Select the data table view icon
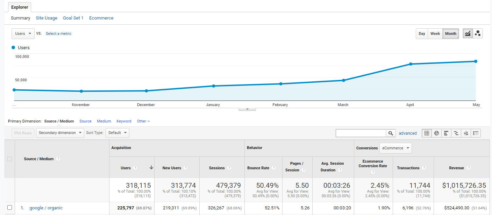The image size is (492, 215). (x=427, y=133)
